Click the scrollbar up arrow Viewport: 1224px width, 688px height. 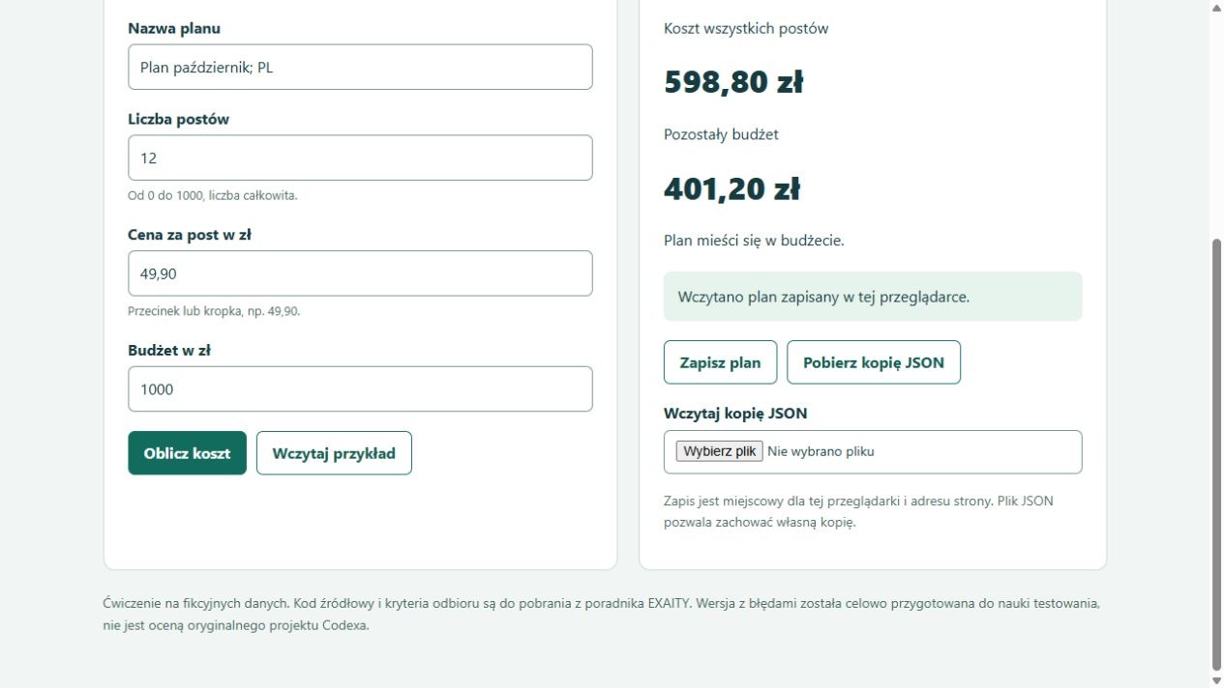pyautogui.click(x=1216, y=7)
